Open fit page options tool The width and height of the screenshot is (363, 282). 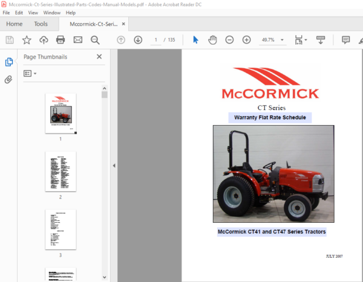pyautogui.click(x=301, y=40)
